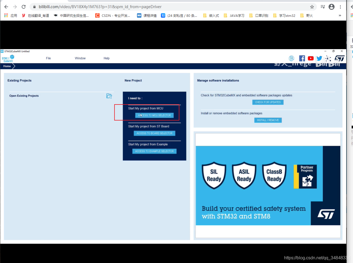Click the Start My project from MCU text

click(146, 108)
